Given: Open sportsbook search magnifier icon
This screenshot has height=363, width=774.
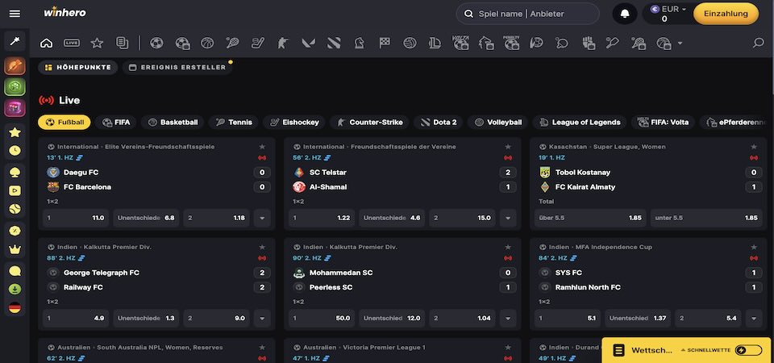Looking at the screenshot, I should 758,43.
